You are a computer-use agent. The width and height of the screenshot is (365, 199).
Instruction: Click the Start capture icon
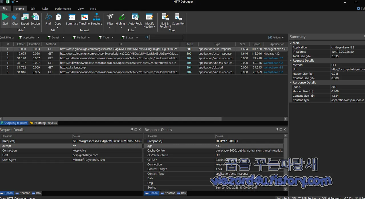(x=5, y=17)
